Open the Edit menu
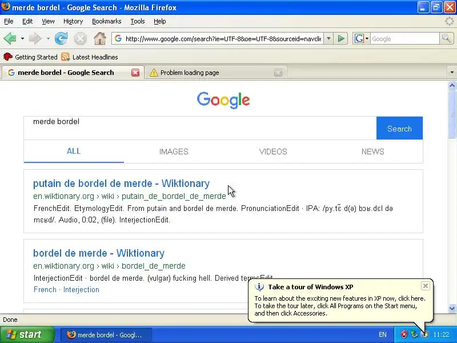 [x=27, y=21]
